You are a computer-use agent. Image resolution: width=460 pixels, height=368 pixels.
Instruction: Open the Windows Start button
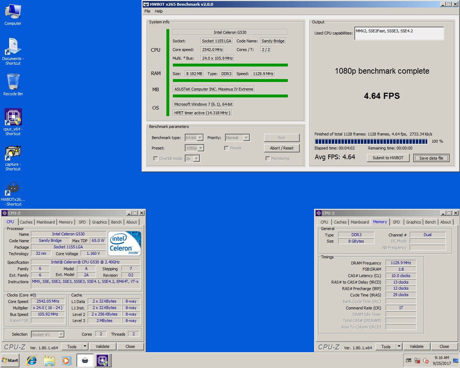pos(10,360)
